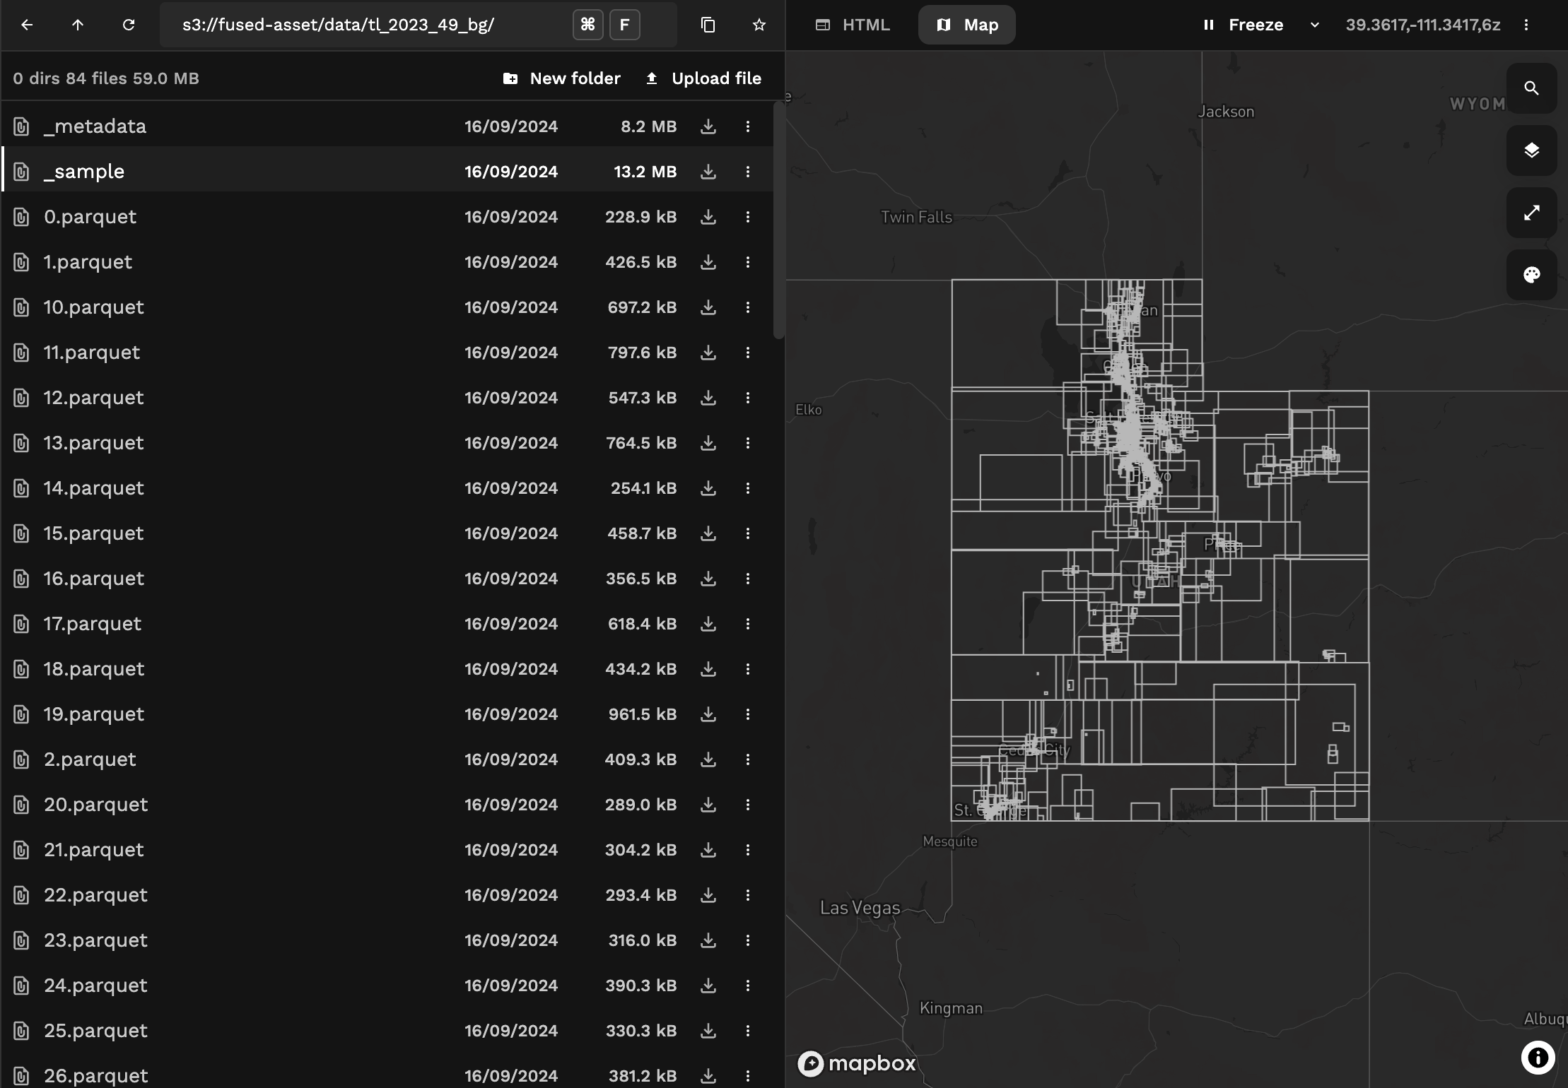The image size is (1568, 1088).
Task: Refresh the current S3 directory listing
Action: pos(129,25)
